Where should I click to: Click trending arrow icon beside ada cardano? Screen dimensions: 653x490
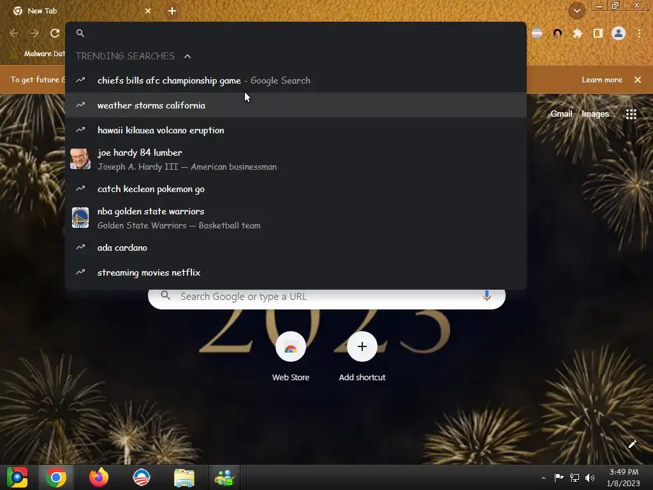coord(80,248)
